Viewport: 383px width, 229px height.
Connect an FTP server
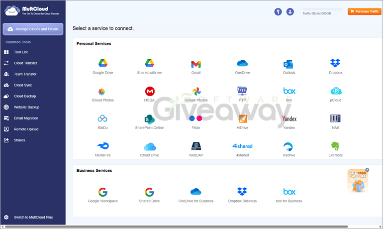(242, 91)
